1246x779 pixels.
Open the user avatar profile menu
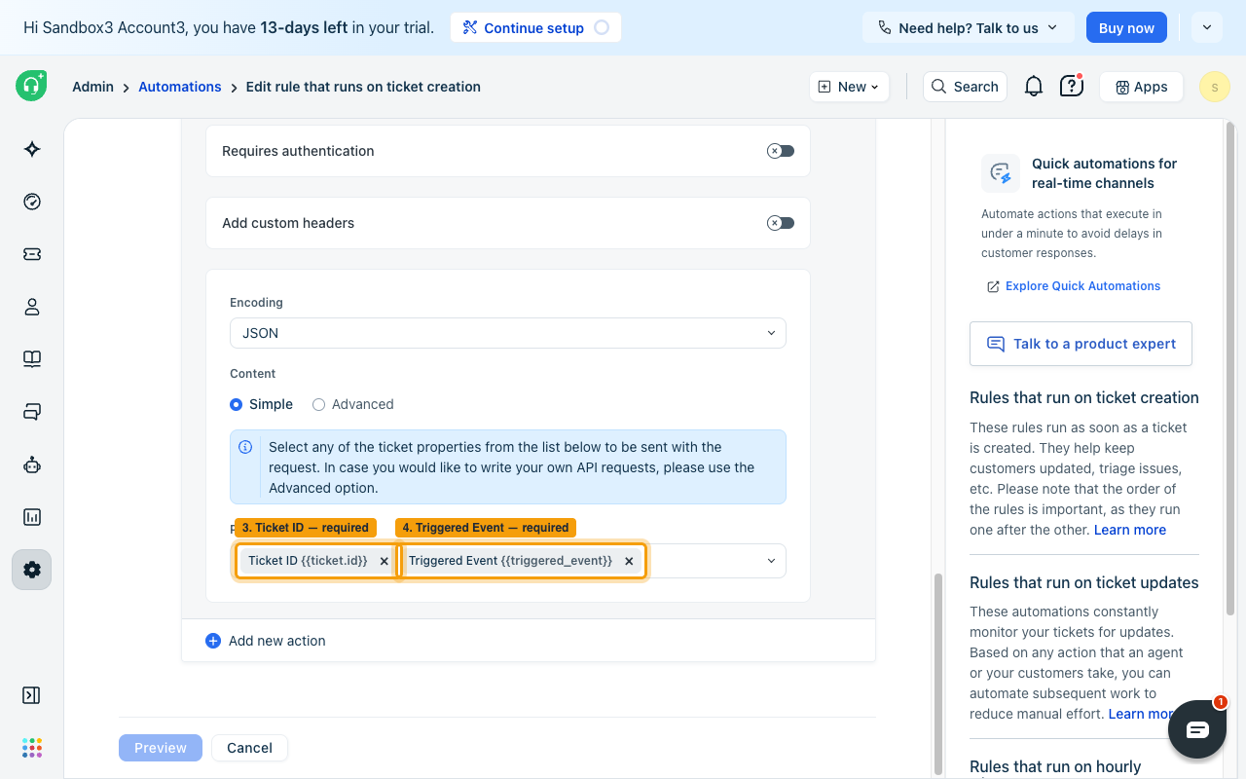coord(1214,87)
